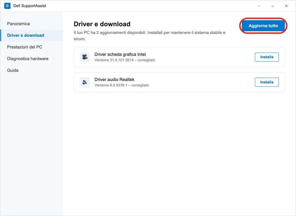This screenshot has width=296, height=216.
Task: Click the Intel graphics driver icon
Action: [x=85, y=57]
